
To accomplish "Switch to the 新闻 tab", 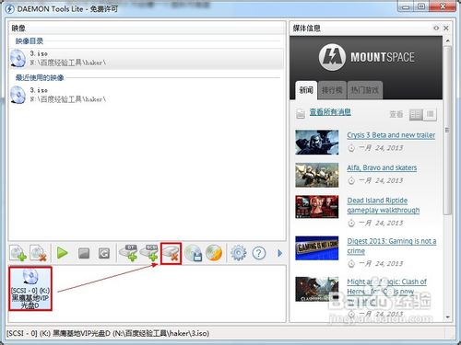I will [x=306, y=90].
